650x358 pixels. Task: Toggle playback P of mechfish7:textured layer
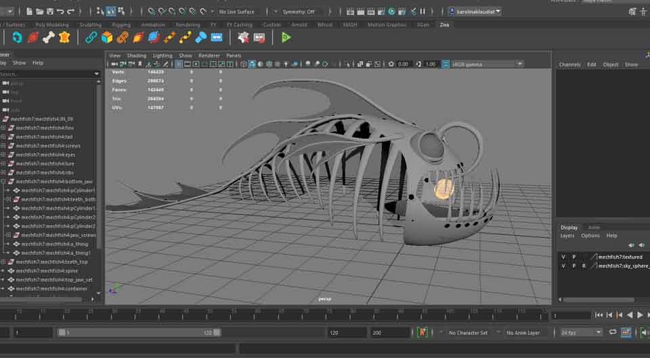(x=574, y=257)
